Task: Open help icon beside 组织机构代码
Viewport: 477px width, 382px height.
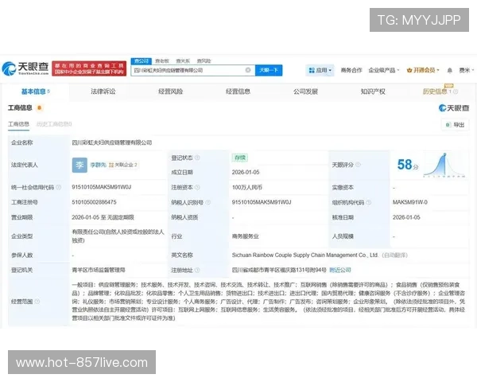Action: pos(368,202)
